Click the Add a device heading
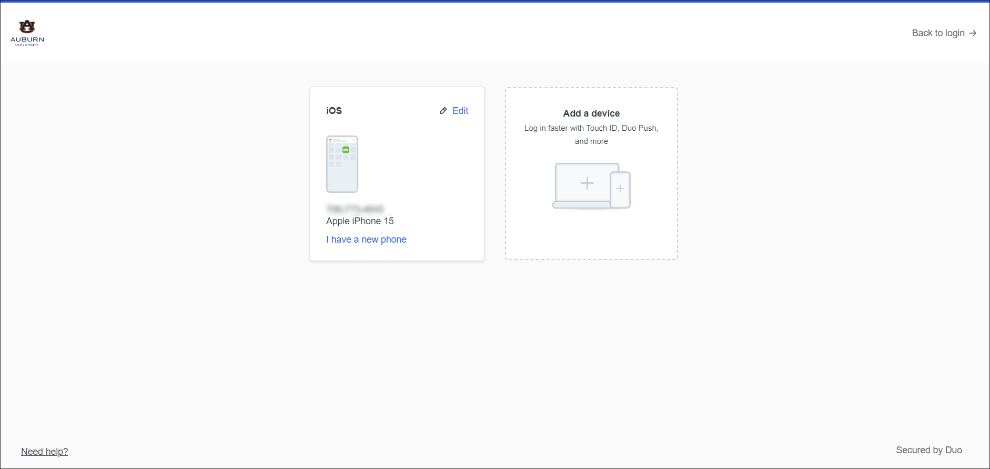 (591, 113)
